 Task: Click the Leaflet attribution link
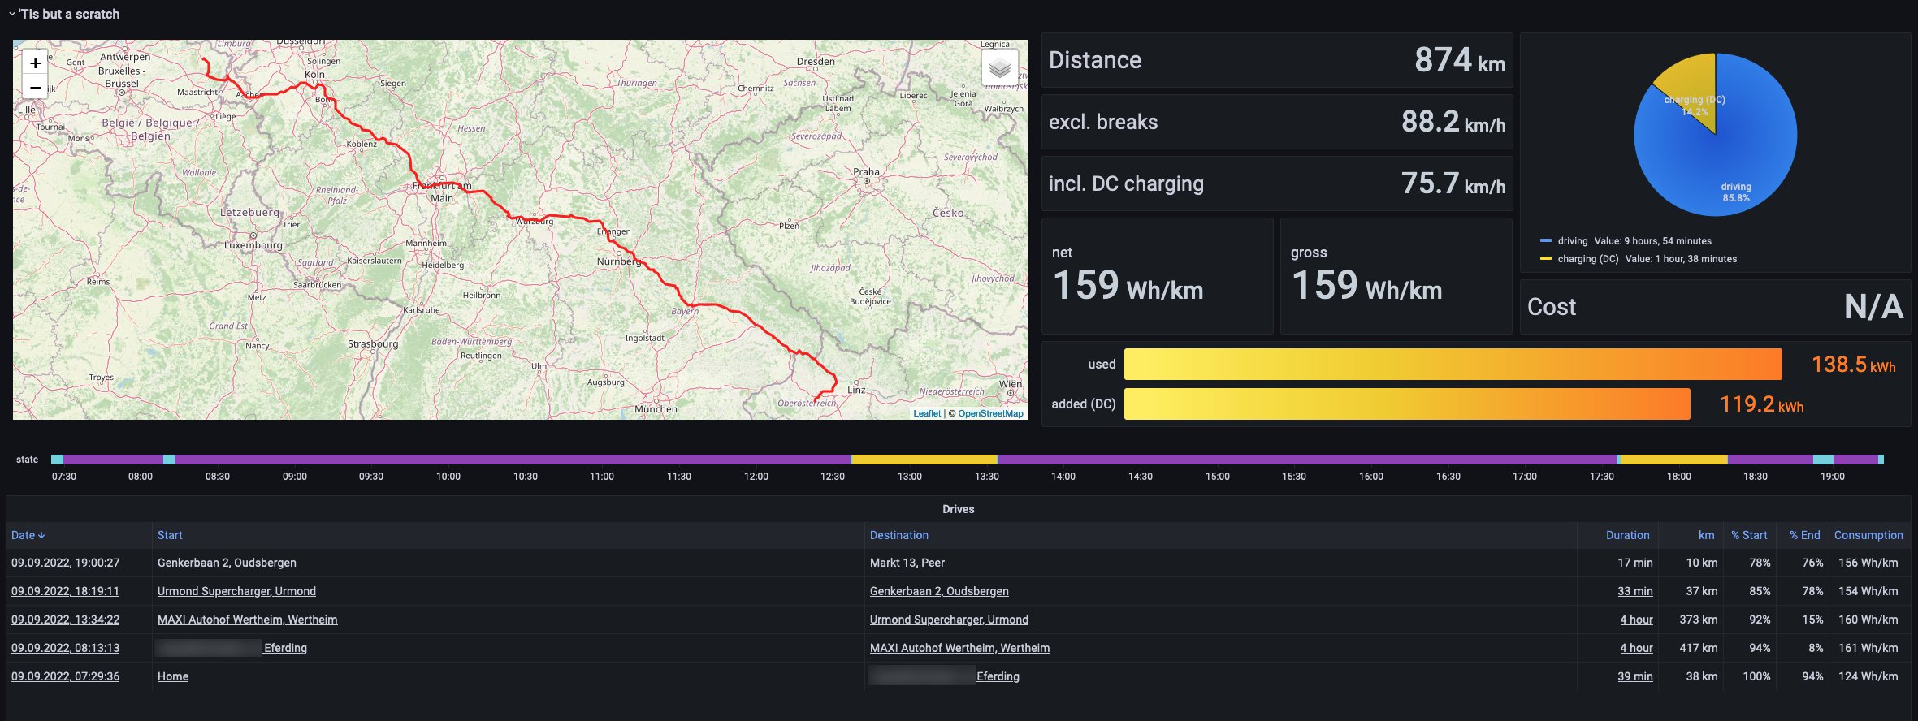926,413
